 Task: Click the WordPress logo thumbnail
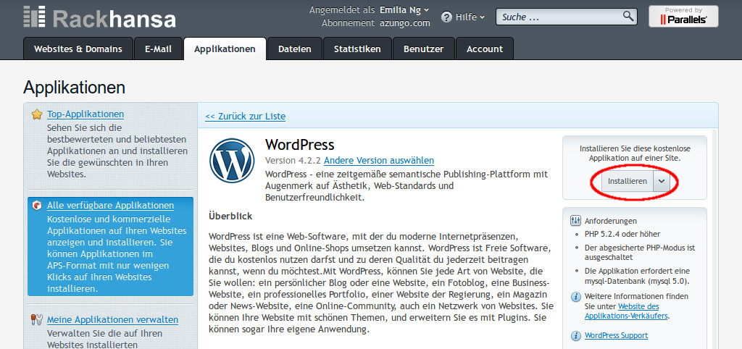[232, 160]
